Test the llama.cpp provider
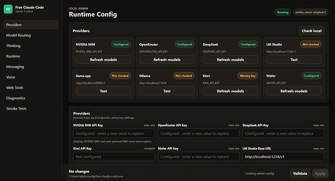The width and height of the screenshot is (335, 181). click(103, 91)
